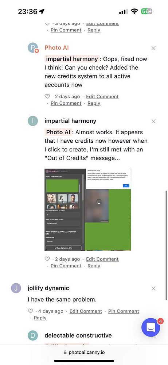
Task: Tap impartial harmony's avatar circle
Action: [x=33, y=121]
